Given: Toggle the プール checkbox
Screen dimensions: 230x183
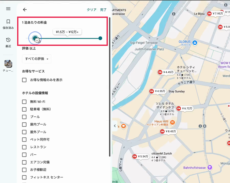Looking at the screenshot, I should 24,117.
